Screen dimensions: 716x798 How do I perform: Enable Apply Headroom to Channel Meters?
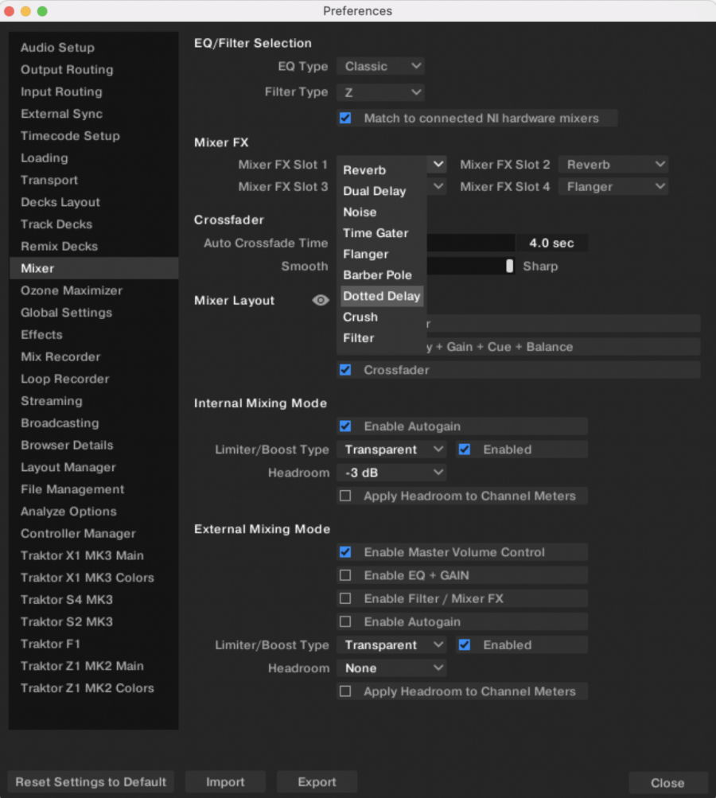[x=345, y=496]
